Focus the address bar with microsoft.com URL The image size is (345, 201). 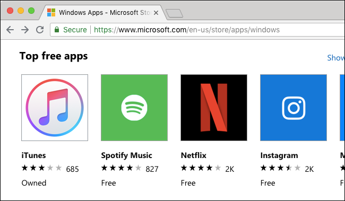(197, 30)
